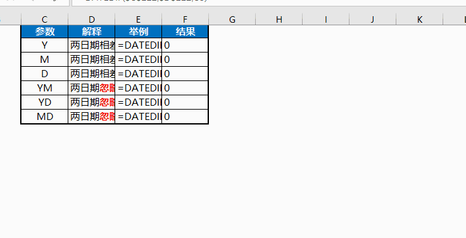The width and height of the screenshot is (466, 238).
Task: Select the cell containing YM
Action: click(44, 88)
